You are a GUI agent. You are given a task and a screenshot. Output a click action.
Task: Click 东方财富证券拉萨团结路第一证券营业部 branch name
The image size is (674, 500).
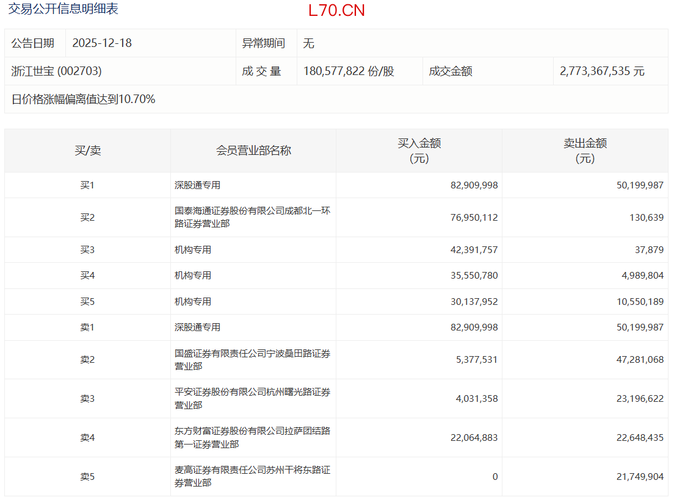click(x=252, y=438)
